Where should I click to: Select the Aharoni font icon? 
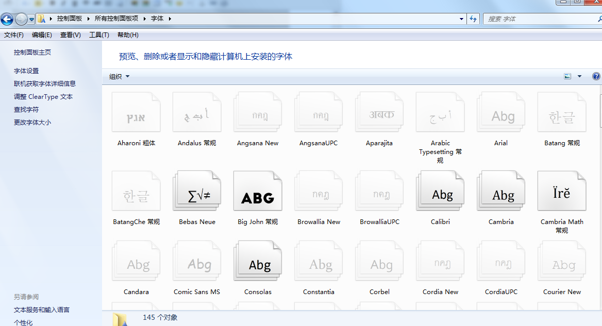click(136, 112)
